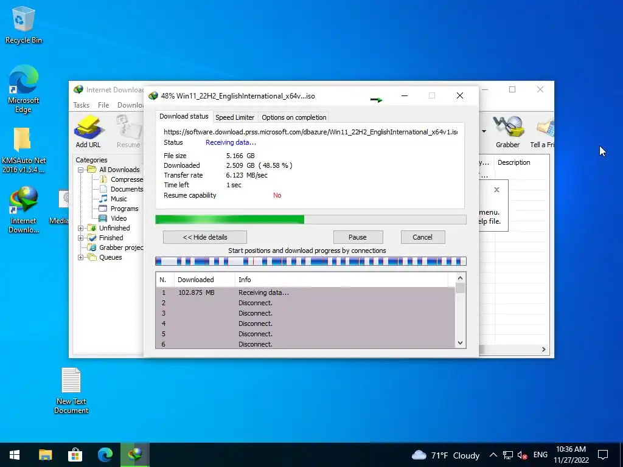Show hidden system tray icons chevron

493,455
